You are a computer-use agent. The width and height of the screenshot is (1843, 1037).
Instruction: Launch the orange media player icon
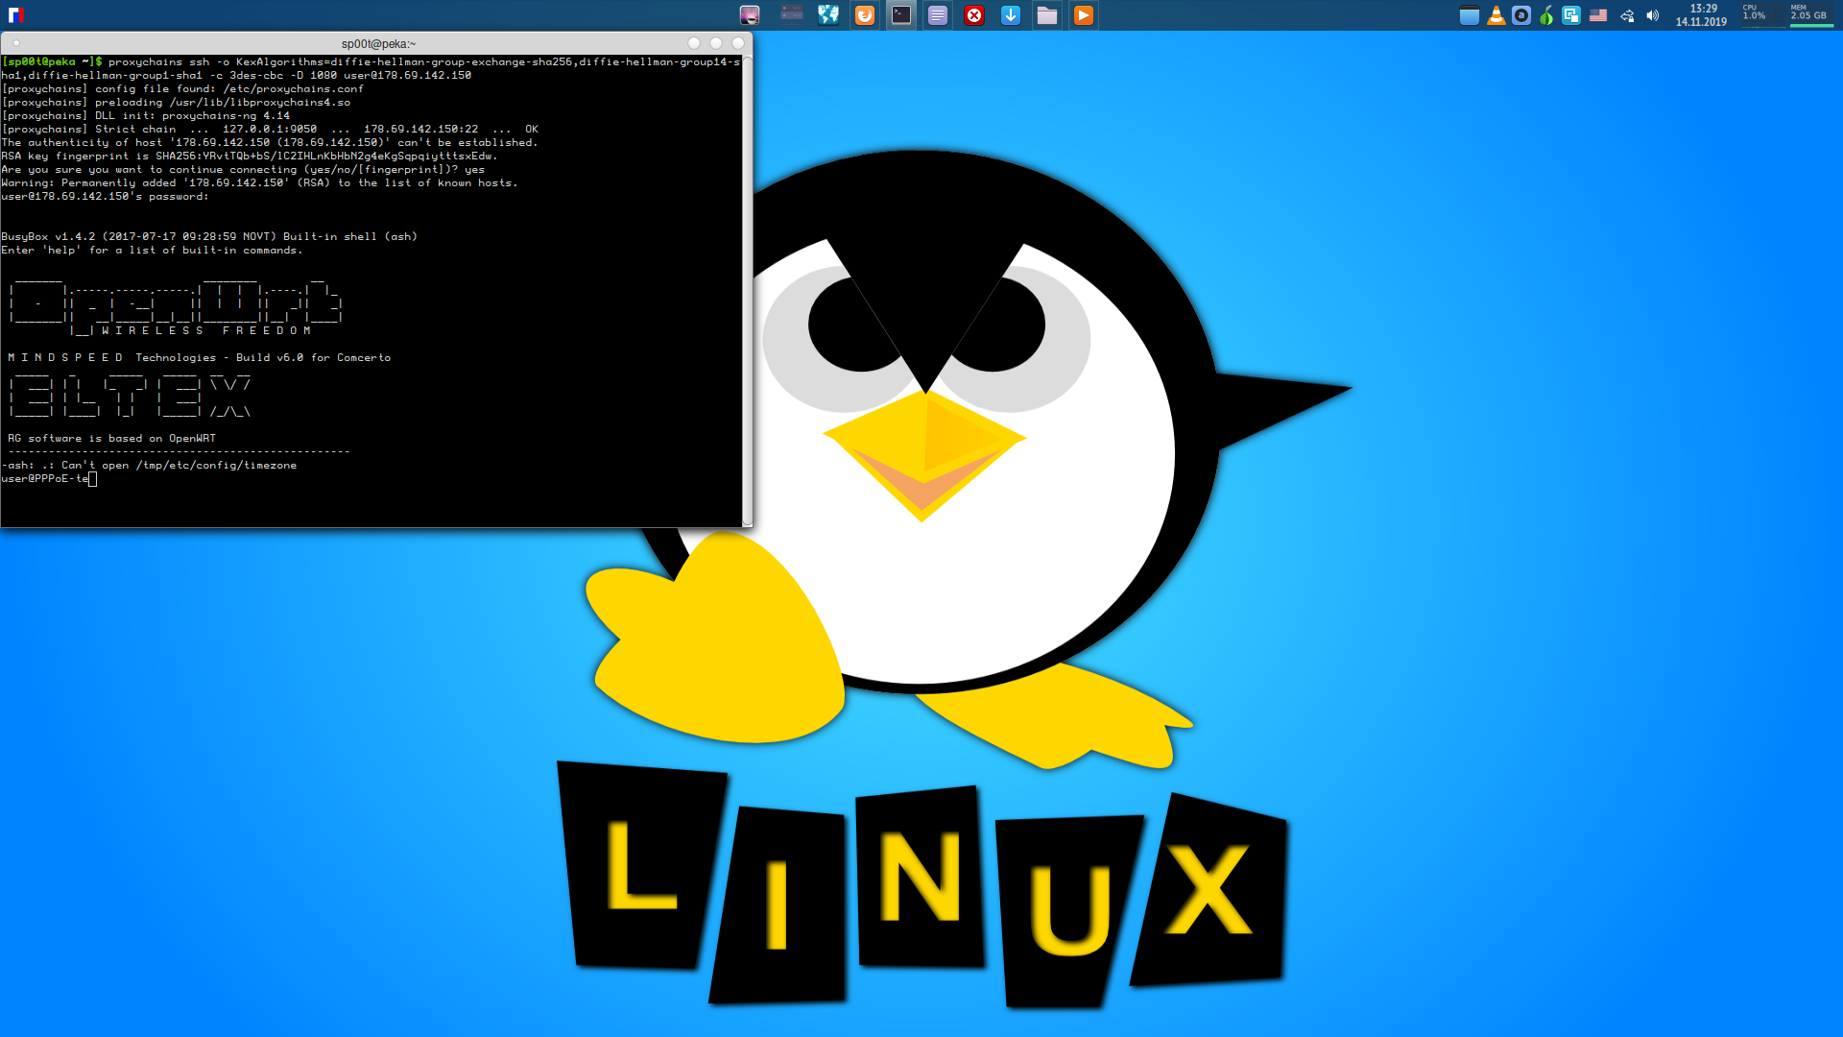[1084, 15]
